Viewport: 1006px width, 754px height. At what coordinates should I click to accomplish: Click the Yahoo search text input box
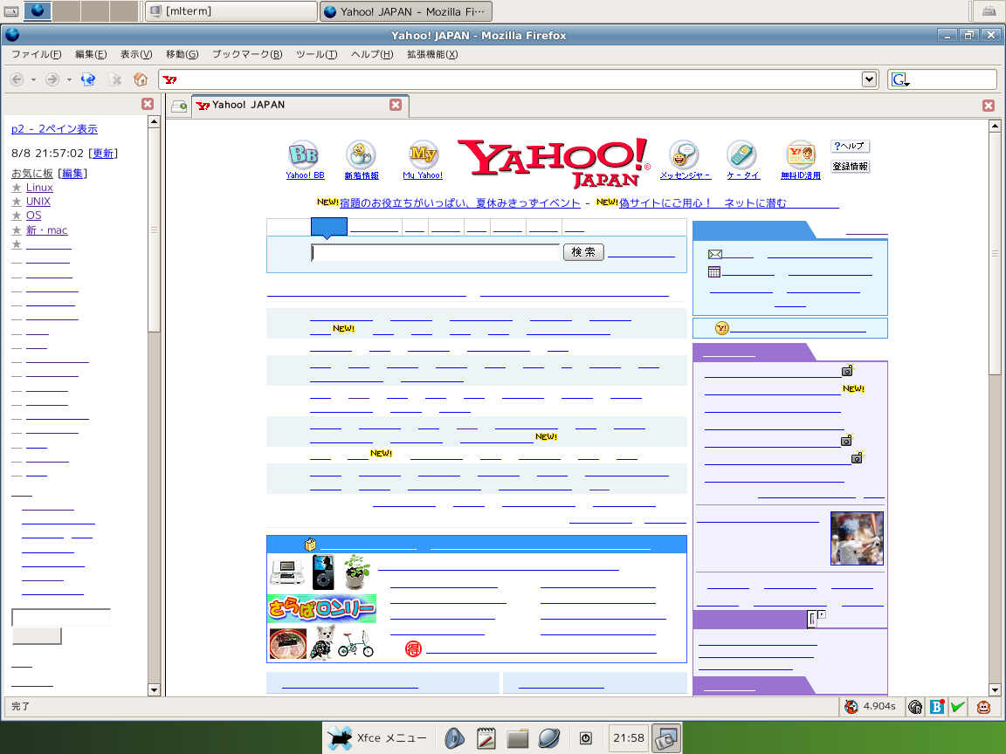[x=436, y=252]
